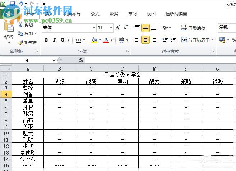This screenshot has height=171, width=236.
Task: Select column D header
Action: coord(122,69)
